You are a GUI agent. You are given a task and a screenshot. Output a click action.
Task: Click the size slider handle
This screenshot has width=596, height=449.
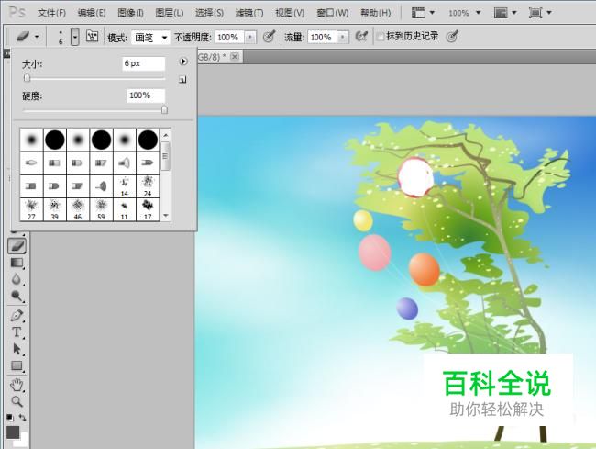[x=27, y=78]
